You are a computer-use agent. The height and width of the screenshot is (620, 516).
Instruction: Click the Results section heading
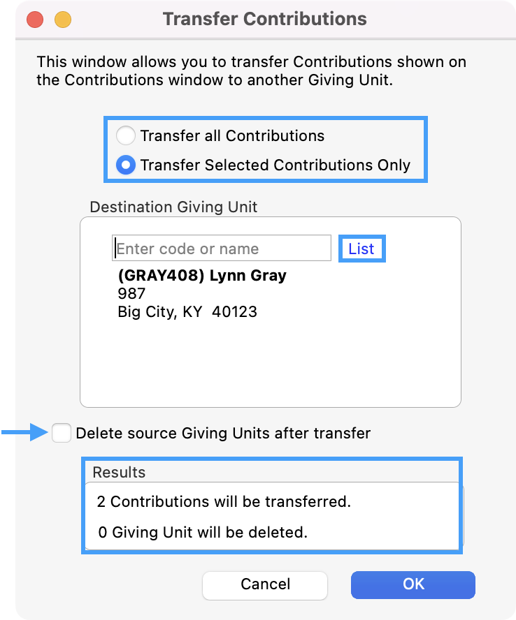(119, 472)
